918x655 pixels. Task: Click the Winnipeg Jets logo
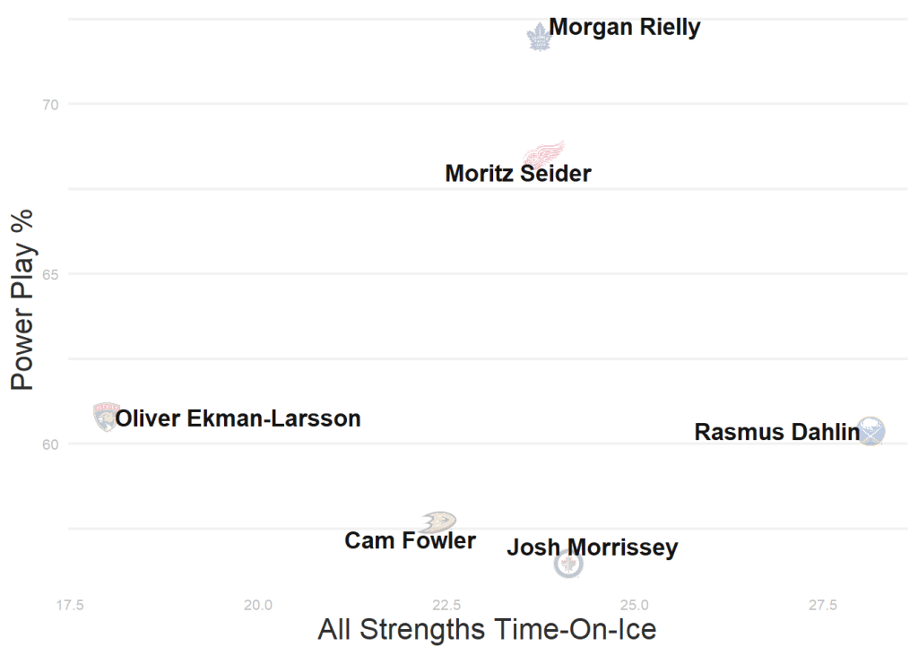tap(568, 564)
